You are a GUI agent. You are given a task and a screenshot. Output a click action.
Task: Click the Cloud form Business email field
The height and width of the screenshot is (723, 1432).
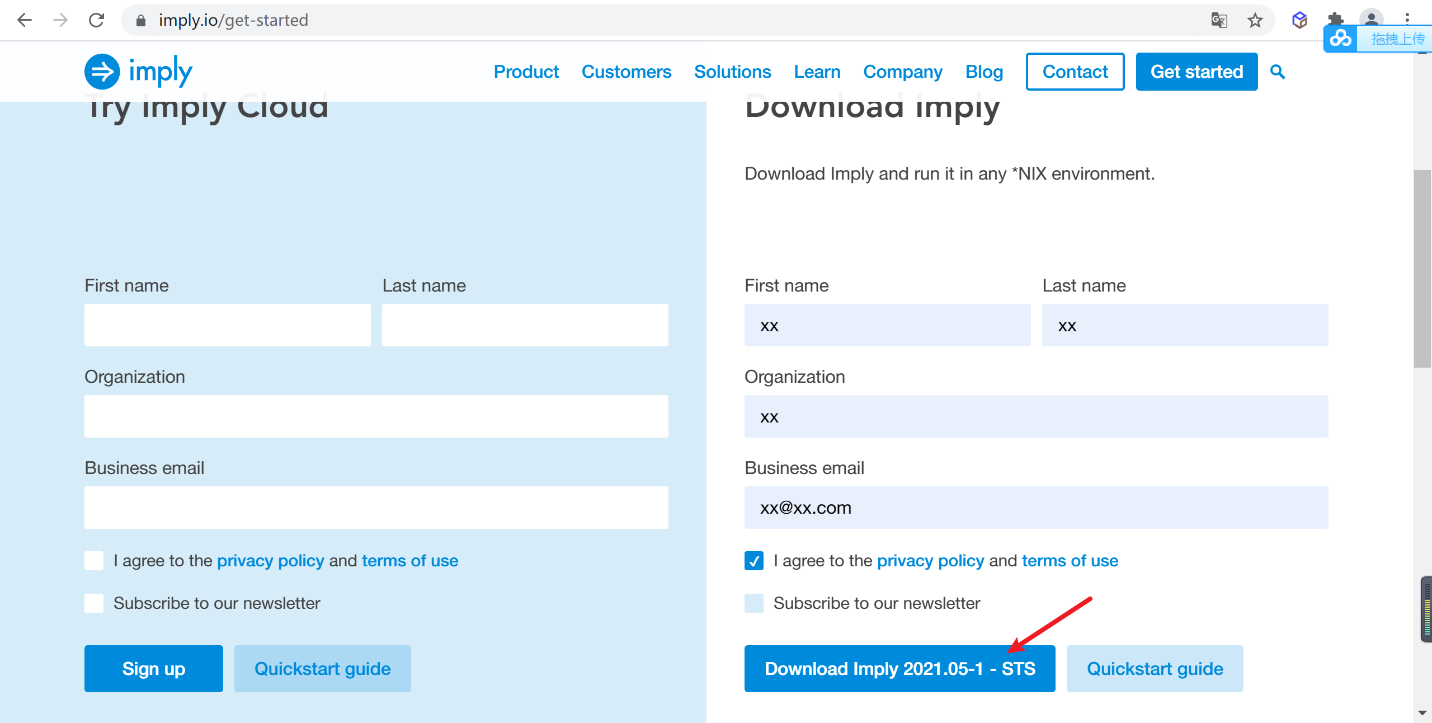click(376, 507)
